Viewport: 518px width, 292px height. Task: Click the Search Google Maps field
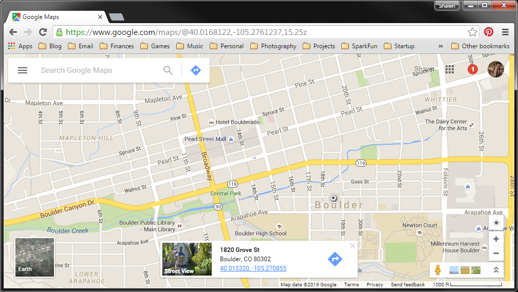click(x=99, y=70)
